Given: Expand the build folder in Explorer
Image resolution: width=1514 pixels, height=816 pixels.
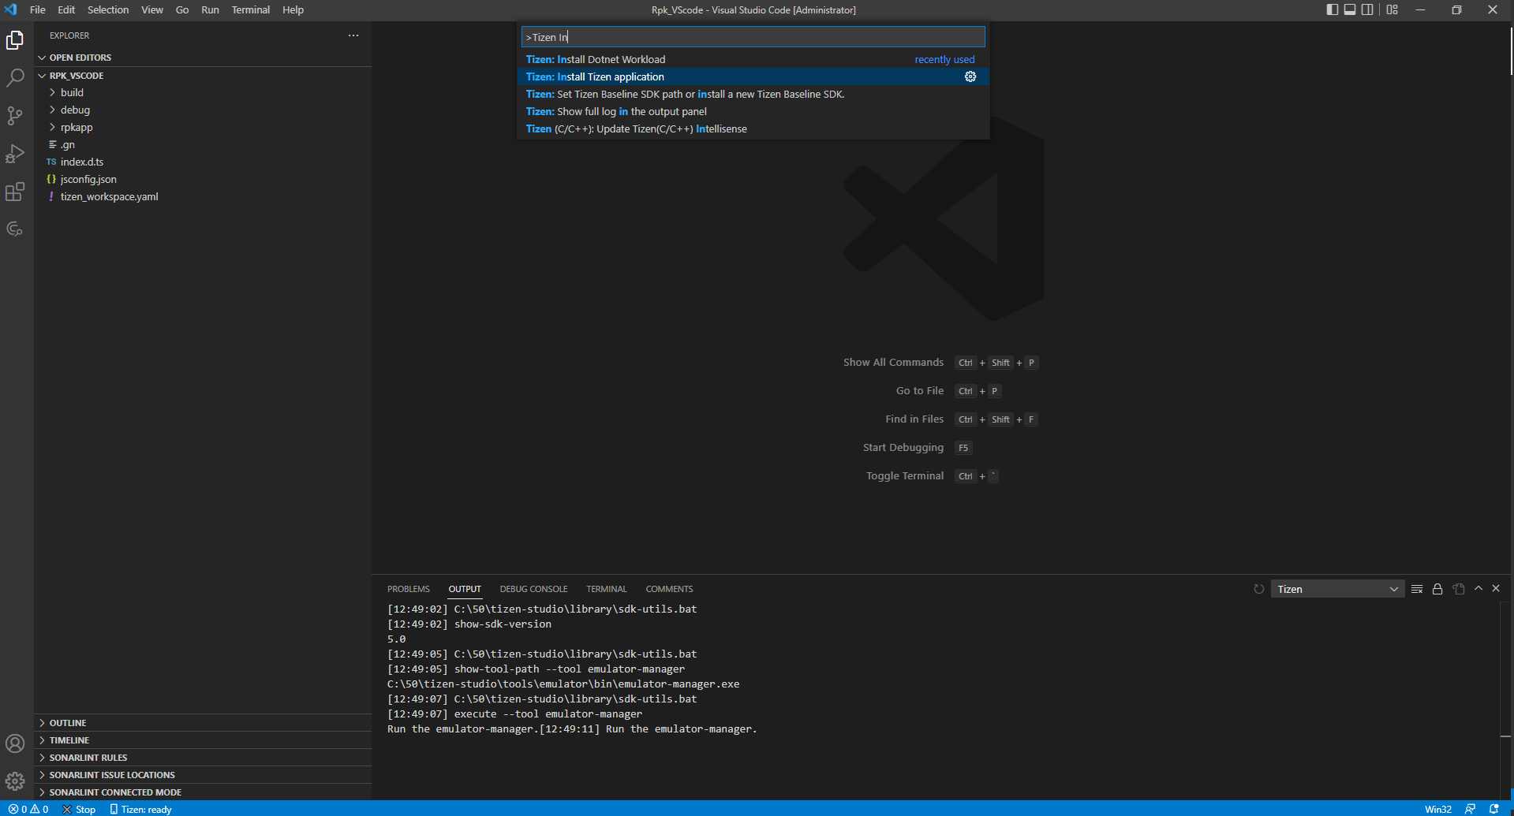Looking at the screenshot, I should (x=72, y=92).
